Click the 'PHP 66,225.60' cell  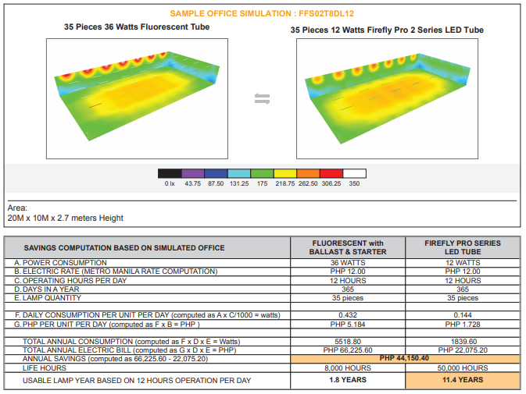(348, 350)
